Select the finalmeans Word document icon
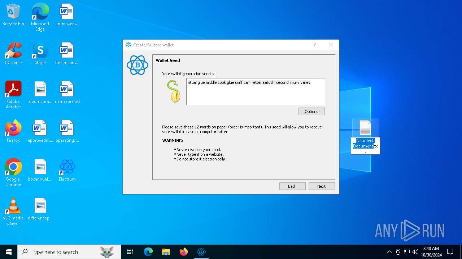 [67, 54]
